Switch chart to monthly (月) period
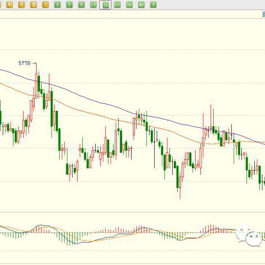265x265 pixels. point(21,5)
